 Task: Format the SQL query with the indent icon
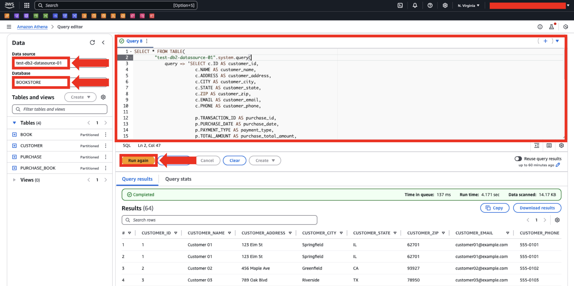tap(536, 146)
